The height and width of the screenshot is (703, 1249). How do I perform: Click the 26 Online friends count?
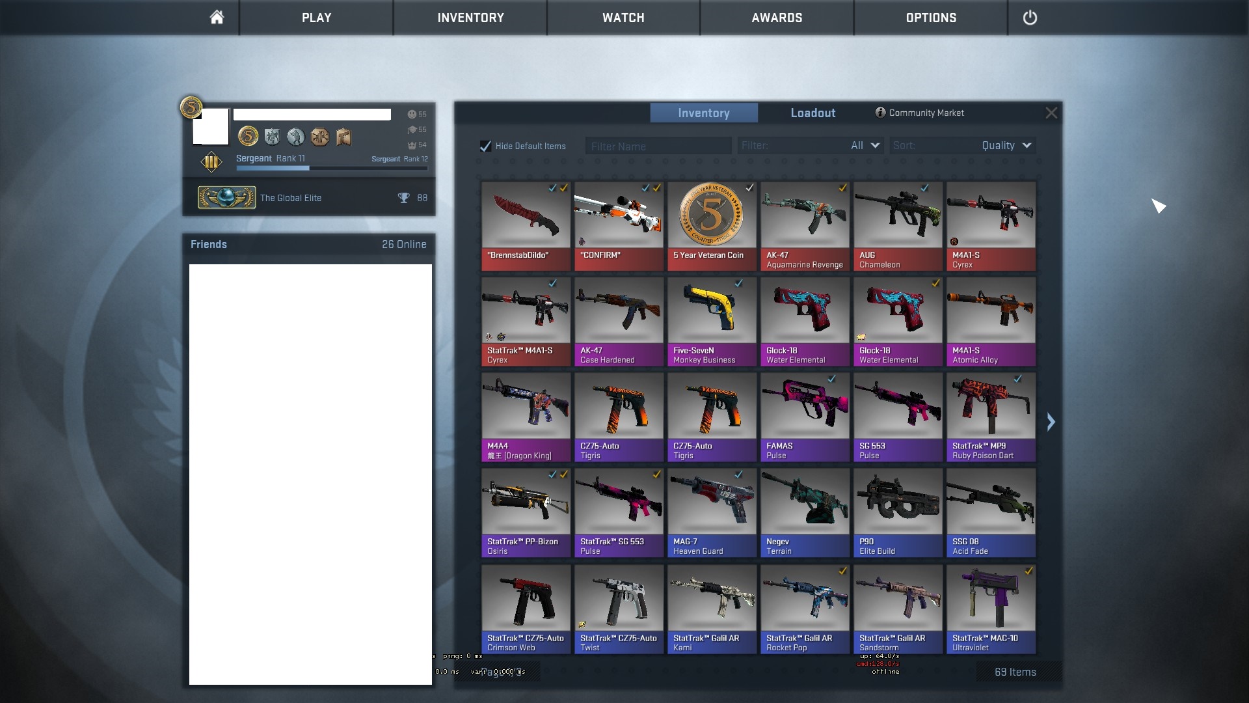tap(404, 244)
